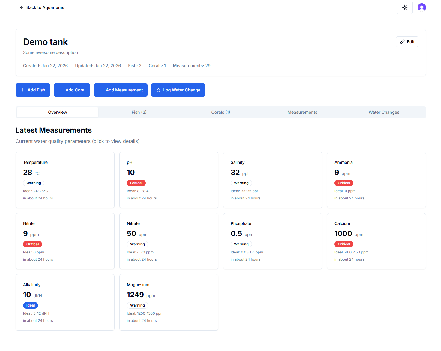Click the back arrow icon

(x=21, y=7)
